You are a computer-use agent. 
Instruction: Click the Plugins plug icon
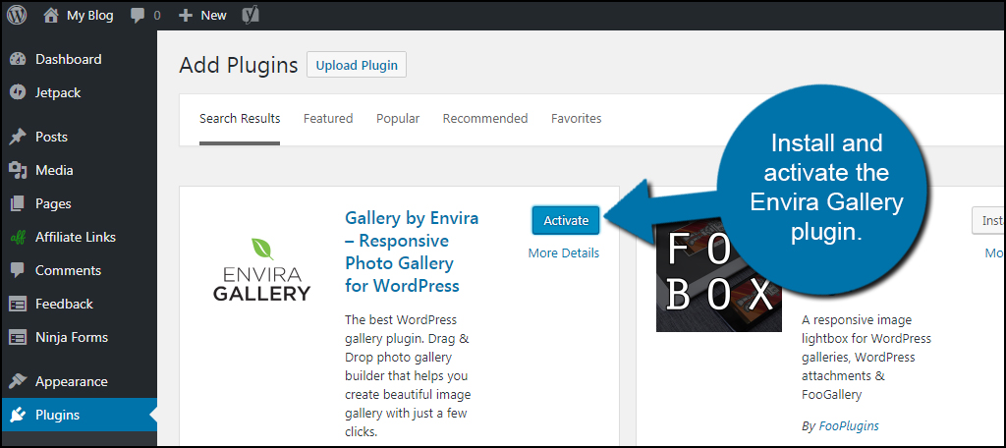[18, 415]
